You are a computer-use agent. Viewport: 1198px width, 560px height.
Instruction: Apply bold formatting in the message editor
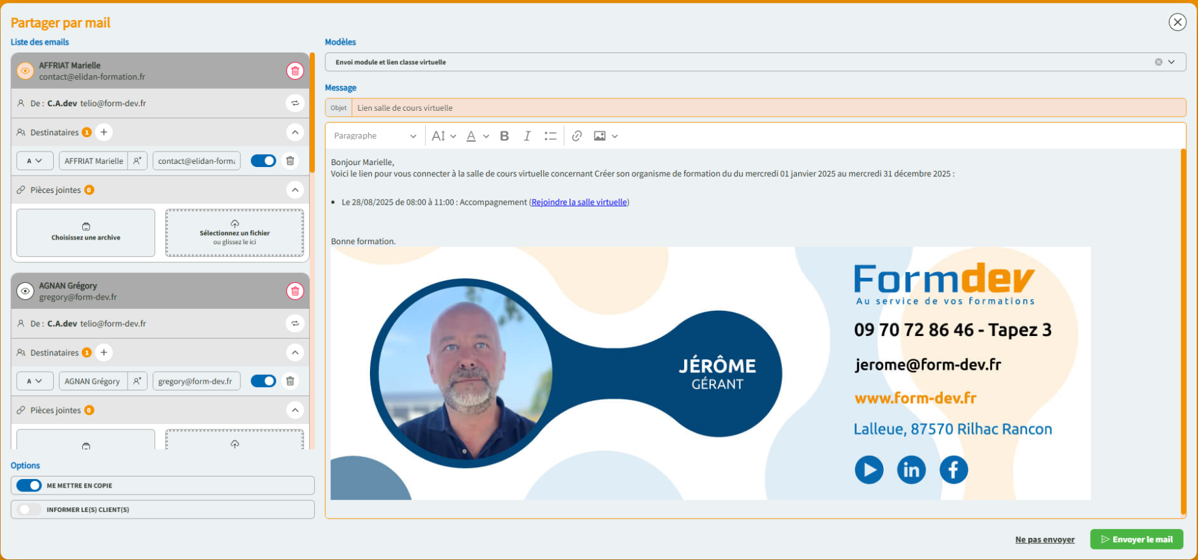[504, 136]
